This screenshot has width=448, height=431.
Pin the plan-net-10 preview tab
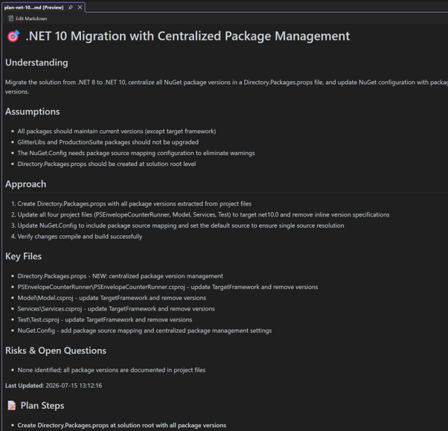point(71,7)
